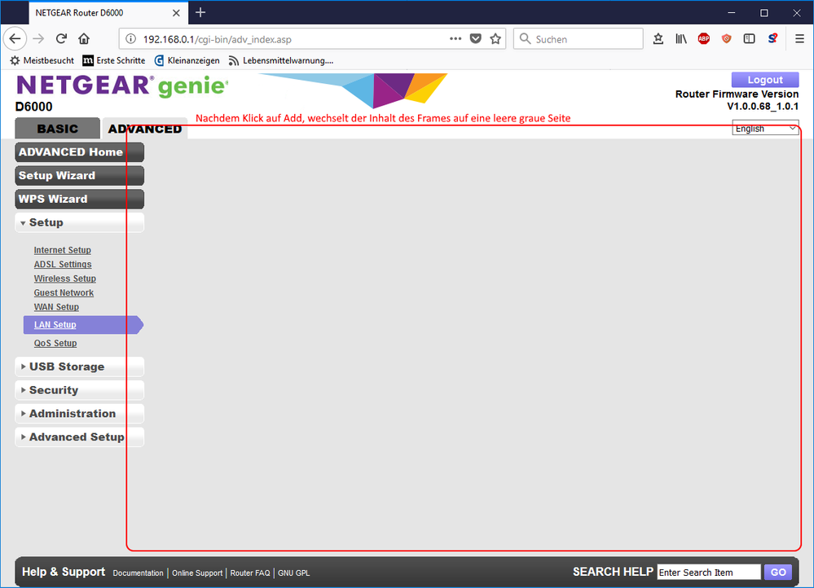Open a new browser tab

[x=200, y=12]
